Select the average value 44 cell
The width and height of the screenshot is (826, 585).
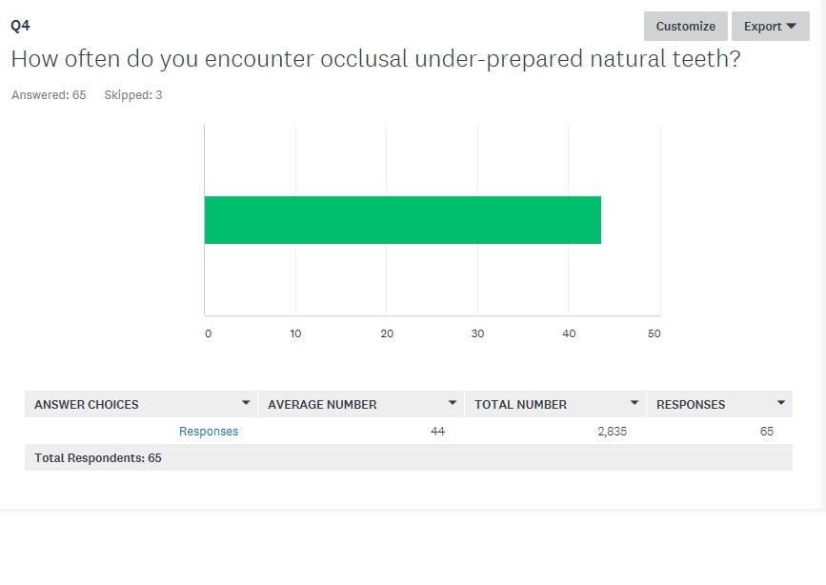pos(437,432)
